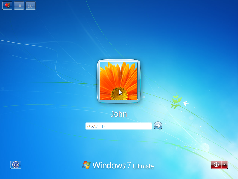Submit password with the arrow button

coord(158,126)
